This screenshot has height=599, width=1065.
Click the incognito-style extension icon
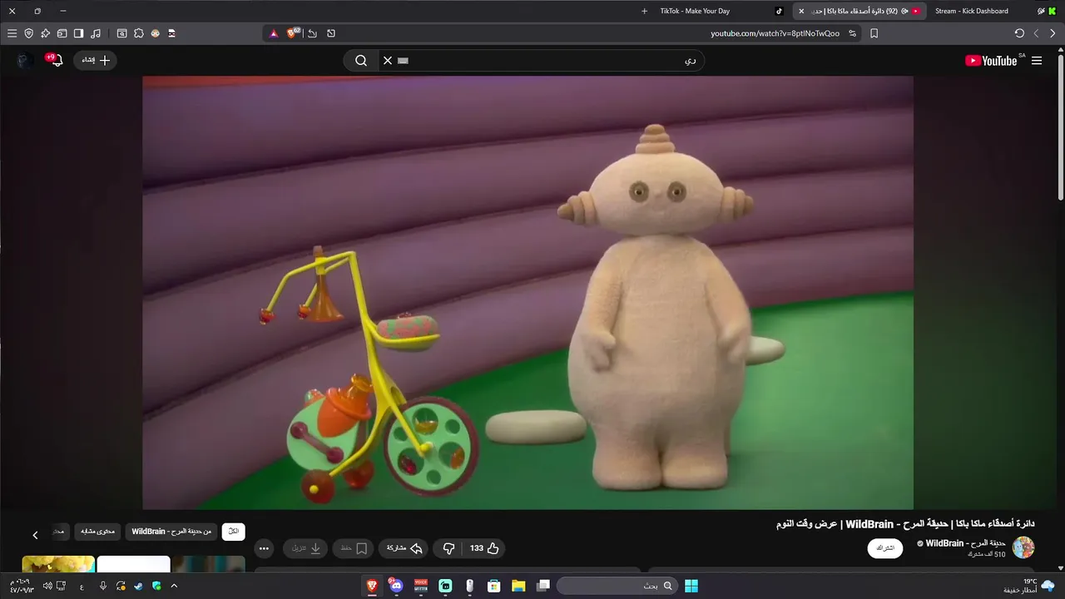click(x=171, y=33)
